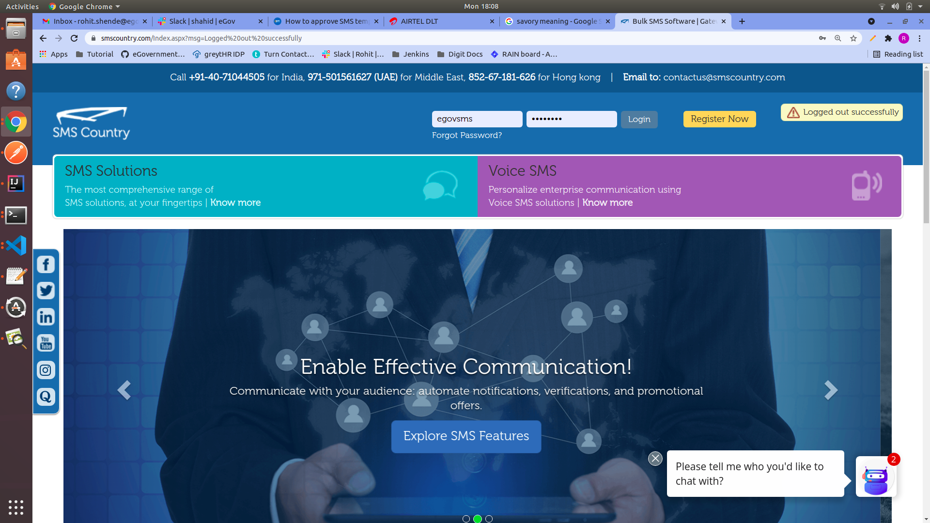Select the first carousel slide dot
Viewport: 930px width, 523px height.
coord(466,519)
